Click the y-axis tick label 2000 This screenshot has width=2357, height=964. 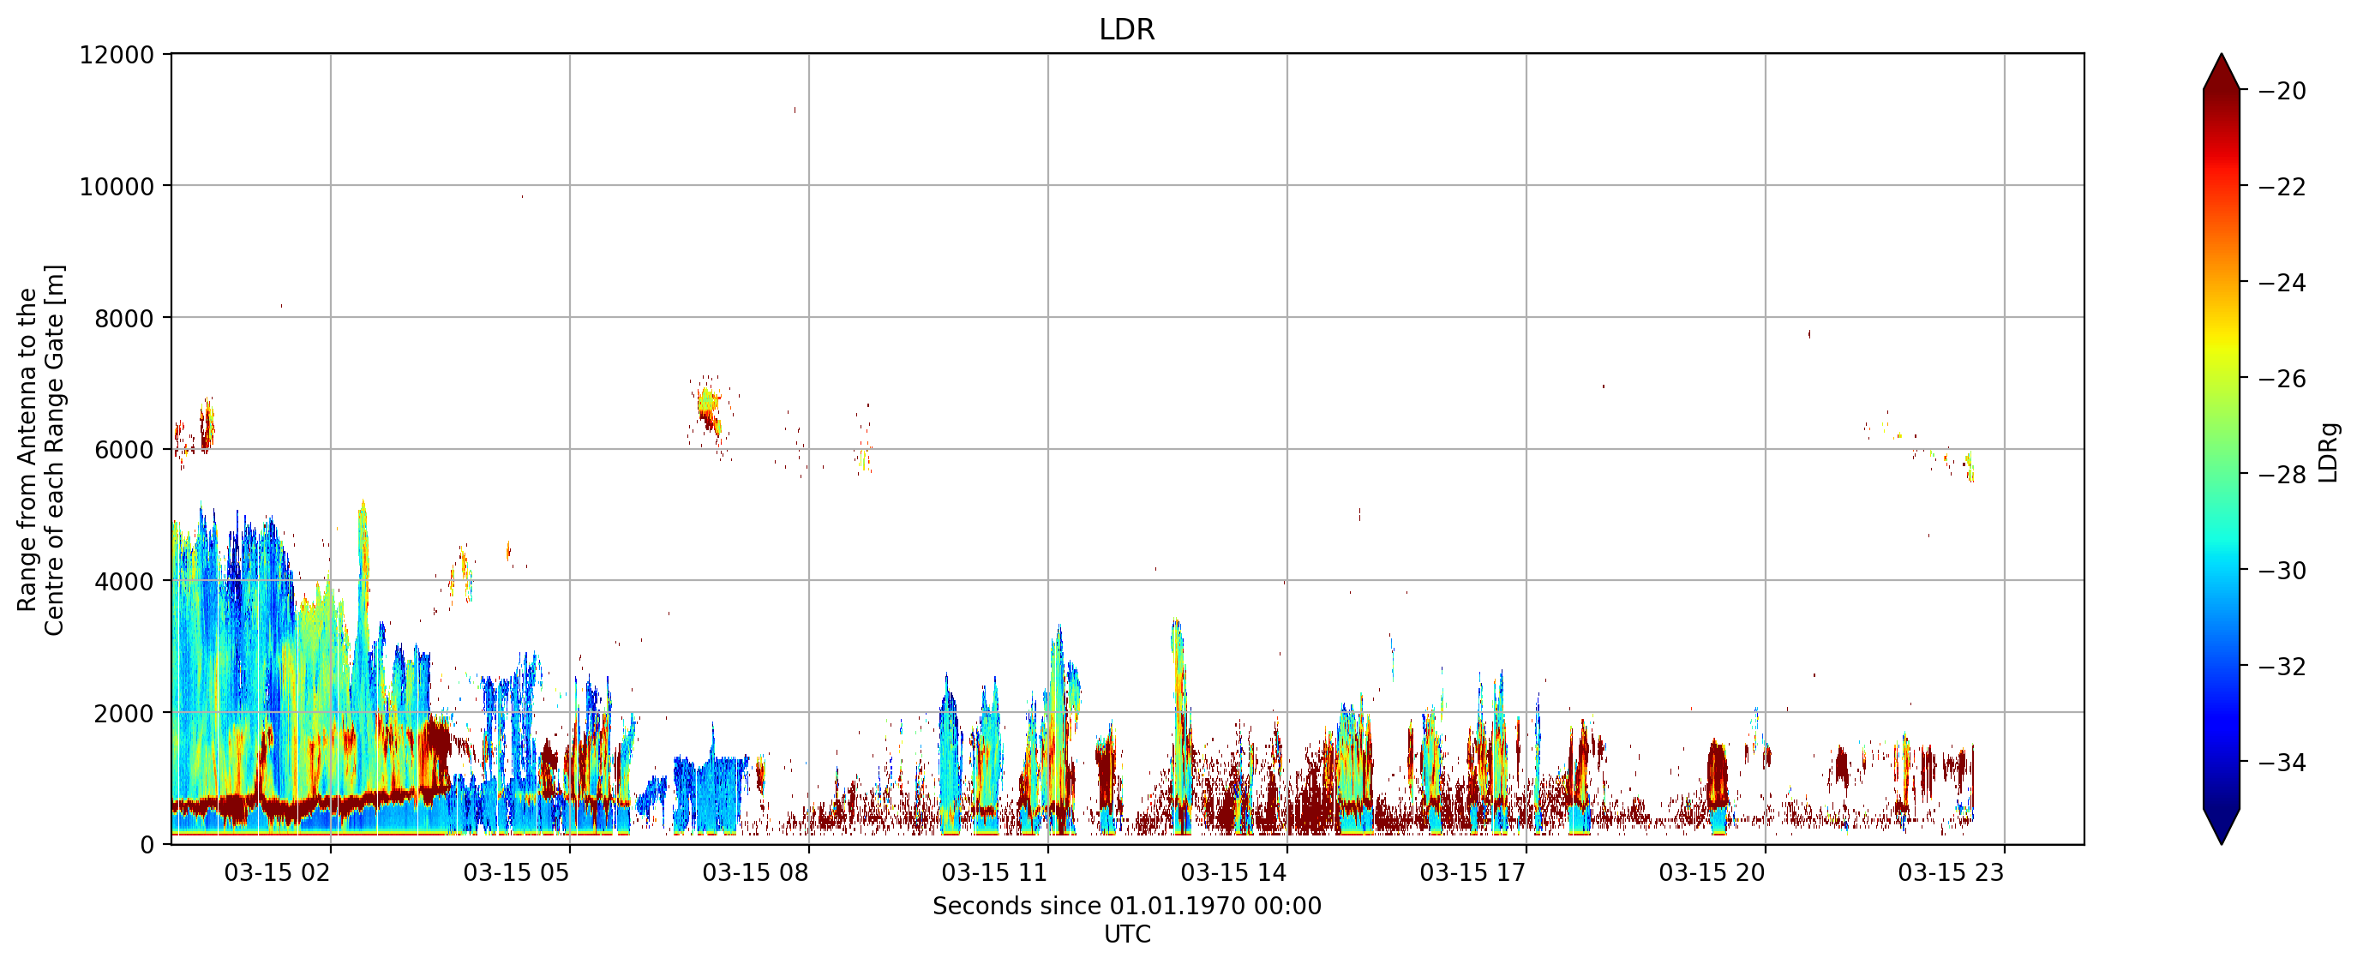coord(124,714)
